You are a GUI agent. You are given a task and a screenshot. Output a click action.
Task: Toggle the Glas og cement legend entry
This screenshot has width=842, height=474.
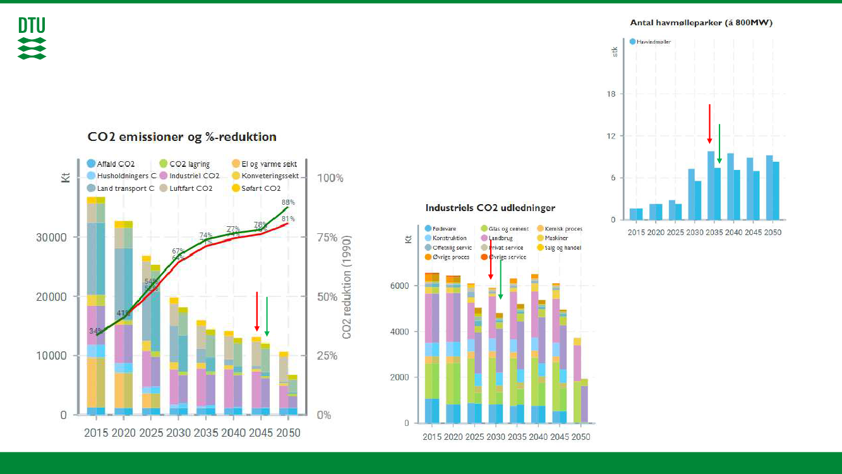click(x=504, y=229)
